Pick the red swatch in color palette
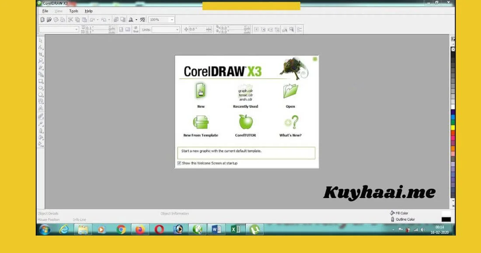The width and height of the screenshot is (481, 253). pyautogui.click(x=453, y=133)
